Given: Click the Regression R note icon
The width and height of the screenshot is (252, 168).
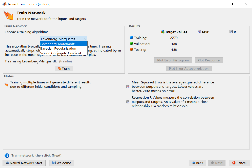Looking at the screenshot, I should tap(128, 102).
